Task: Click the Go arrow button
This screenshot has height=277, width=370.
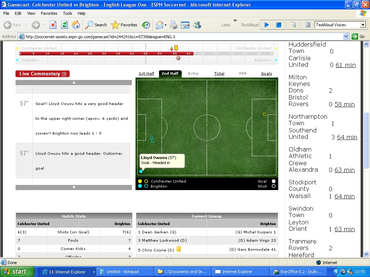Action: (358, 36)
